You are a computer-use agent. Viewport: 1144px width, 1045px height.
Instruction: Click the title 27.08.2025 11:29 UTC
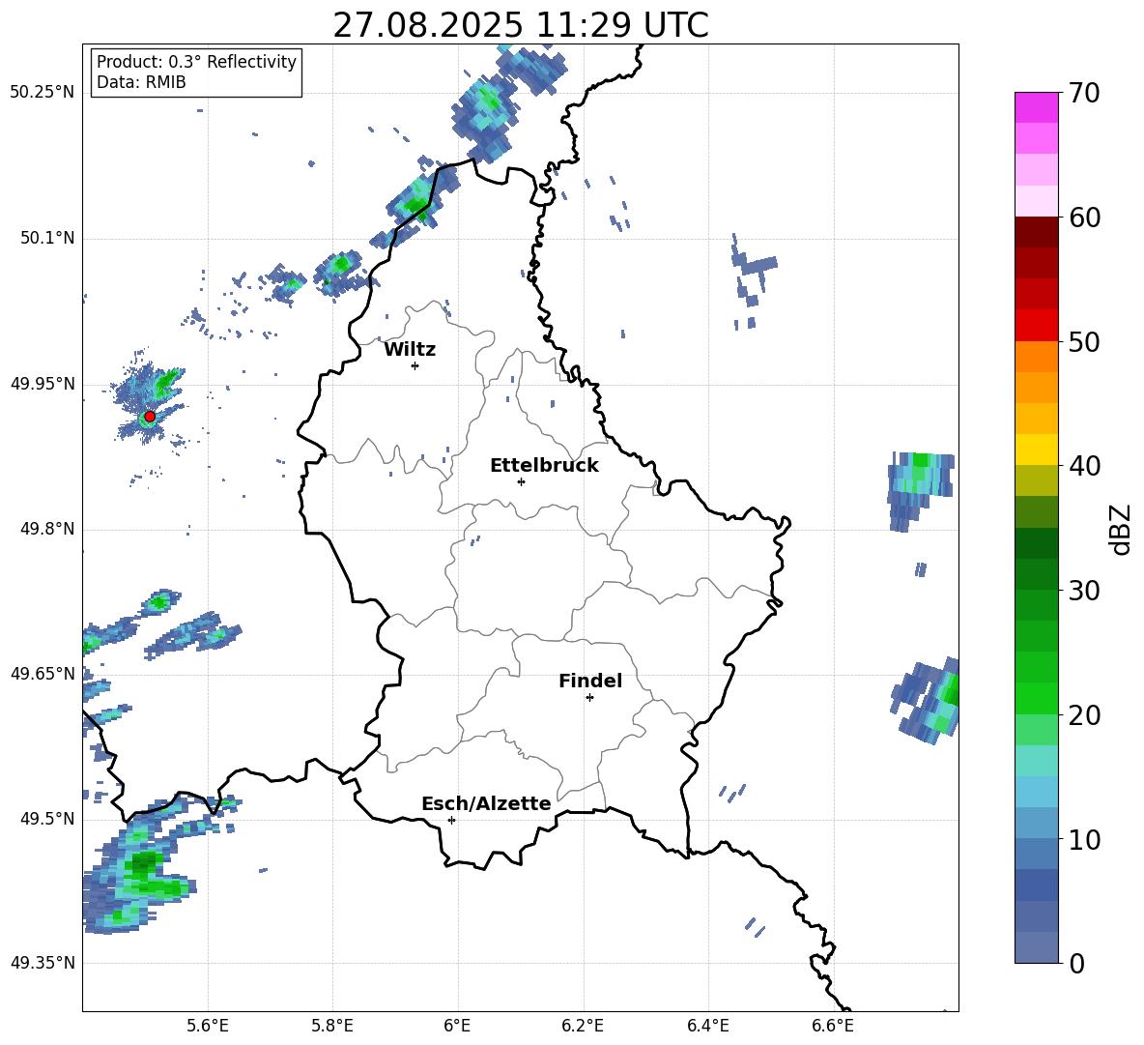click(x=521, y=25)
